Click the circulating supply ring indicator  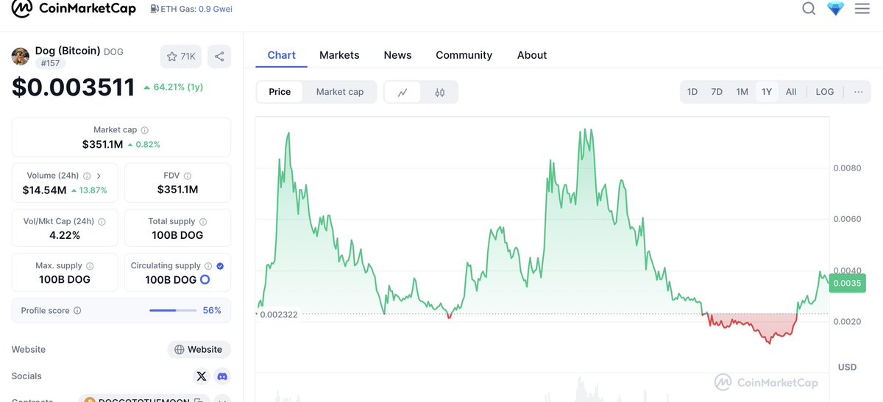coord(205,280)
